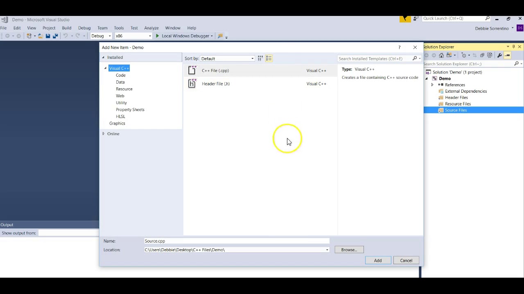Click Show All Files icon in Solution Explorer

(490, 55)
